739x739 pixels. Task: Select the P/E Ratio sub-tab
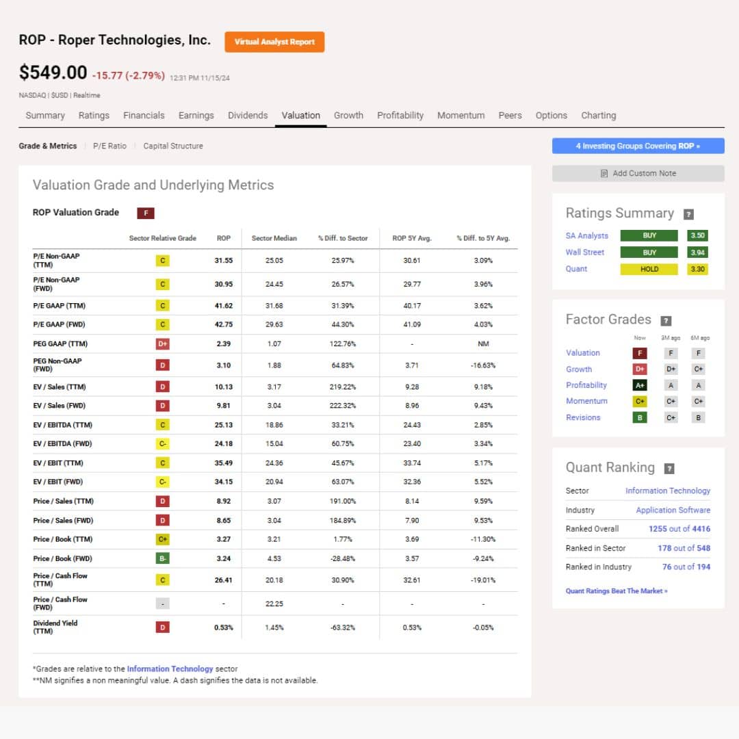109,146
